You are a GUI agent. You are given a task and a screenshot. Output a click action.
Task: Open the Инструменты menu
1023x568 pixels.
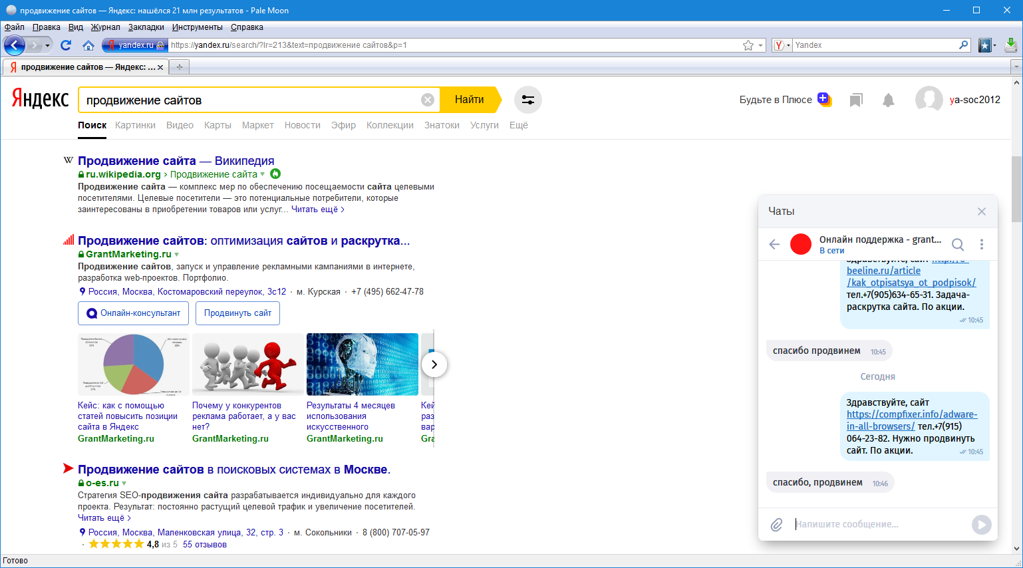pos(198,27)
